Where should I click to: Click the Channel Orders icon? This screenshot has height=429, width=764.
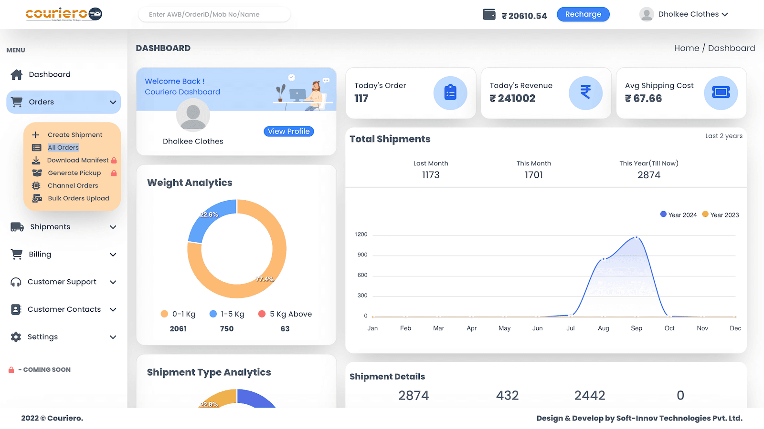coord(37,185)
